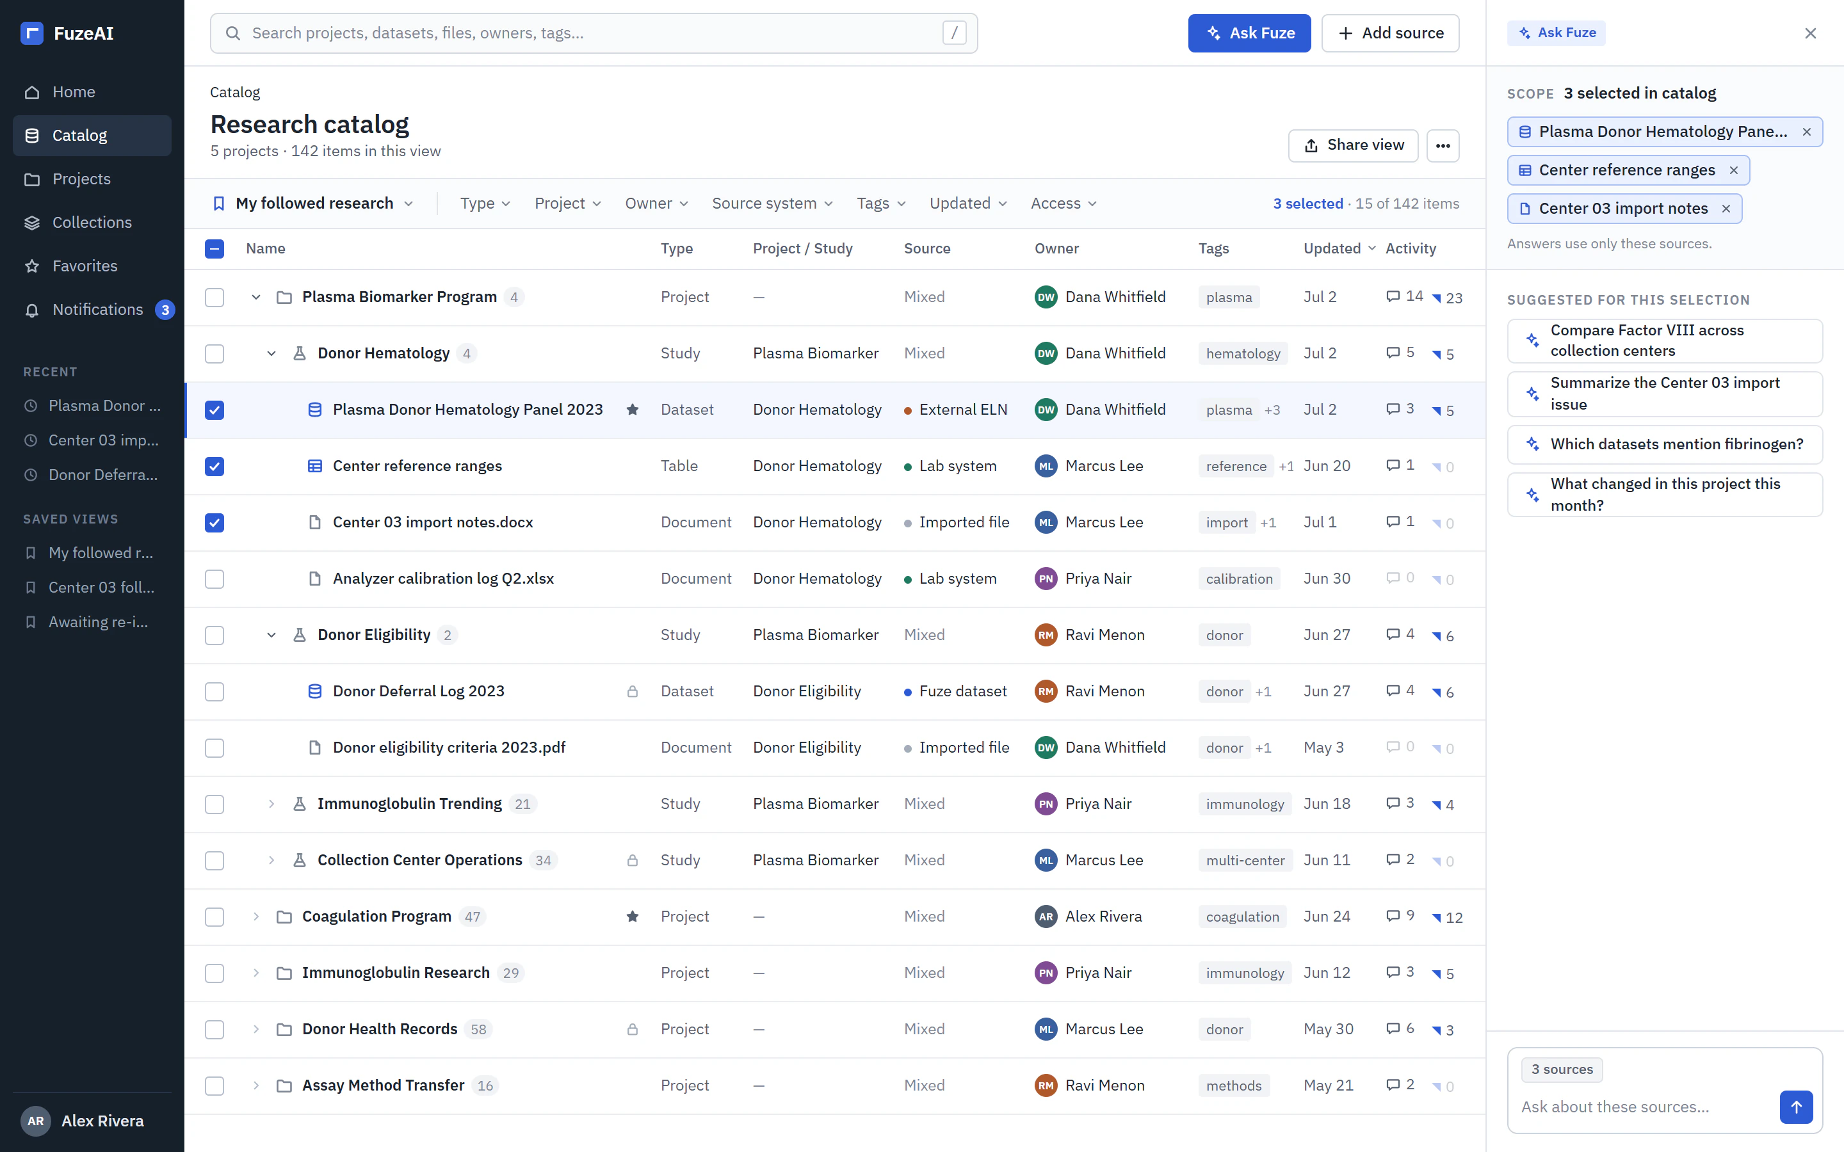The image size is (1844, 1152).
Task: Click star on Coagulation Program row
Action: (633, 916)
